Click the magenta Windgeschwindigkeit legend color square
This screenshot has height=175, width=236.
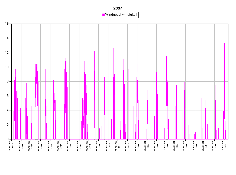point(104,15)
